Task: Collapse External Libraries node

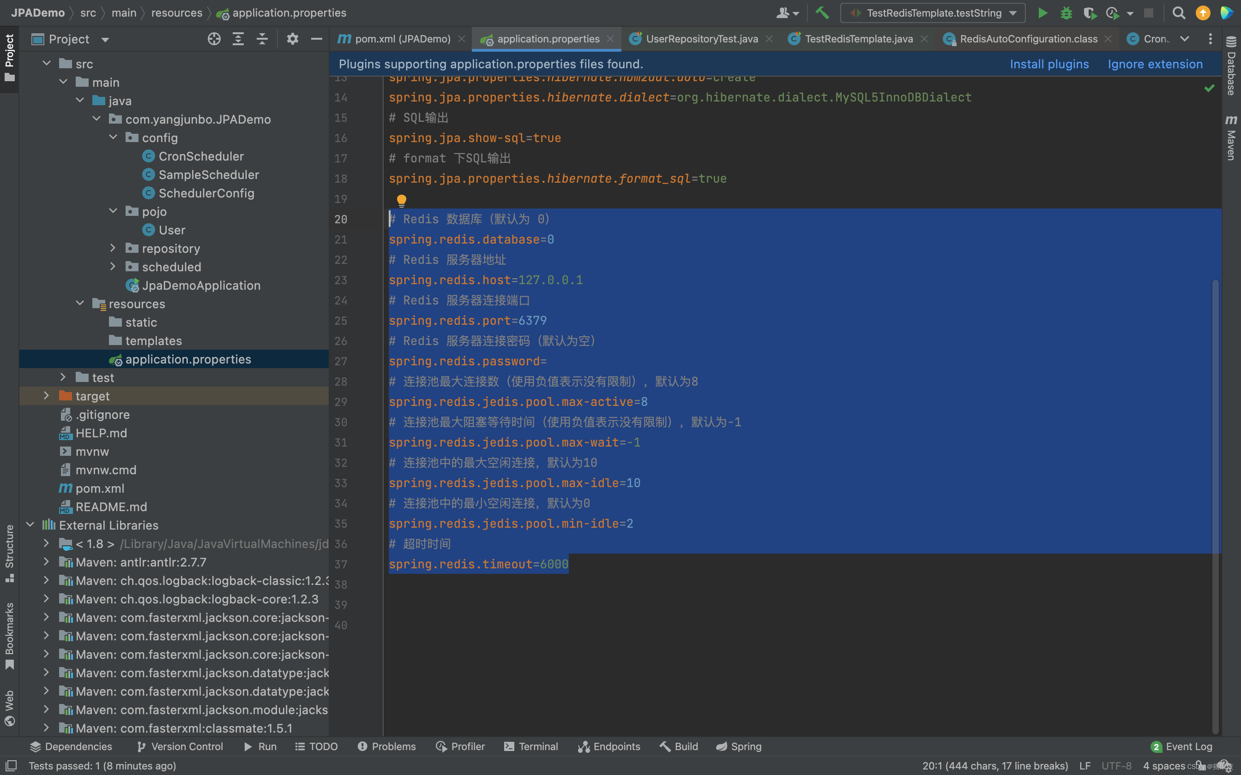Action: (x=30, y=525)
